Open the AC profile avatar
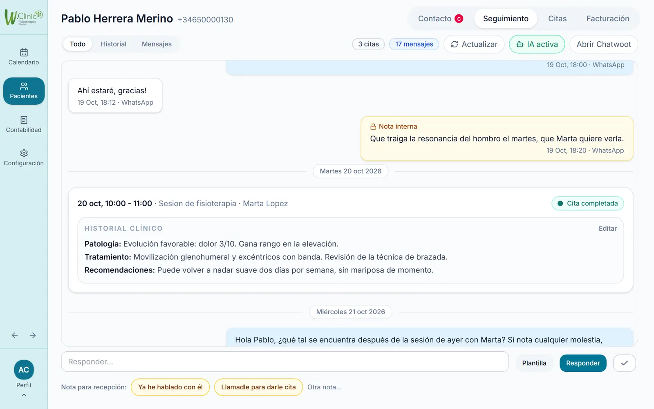The height and width of the screenshot is (409, 654). 24,370
